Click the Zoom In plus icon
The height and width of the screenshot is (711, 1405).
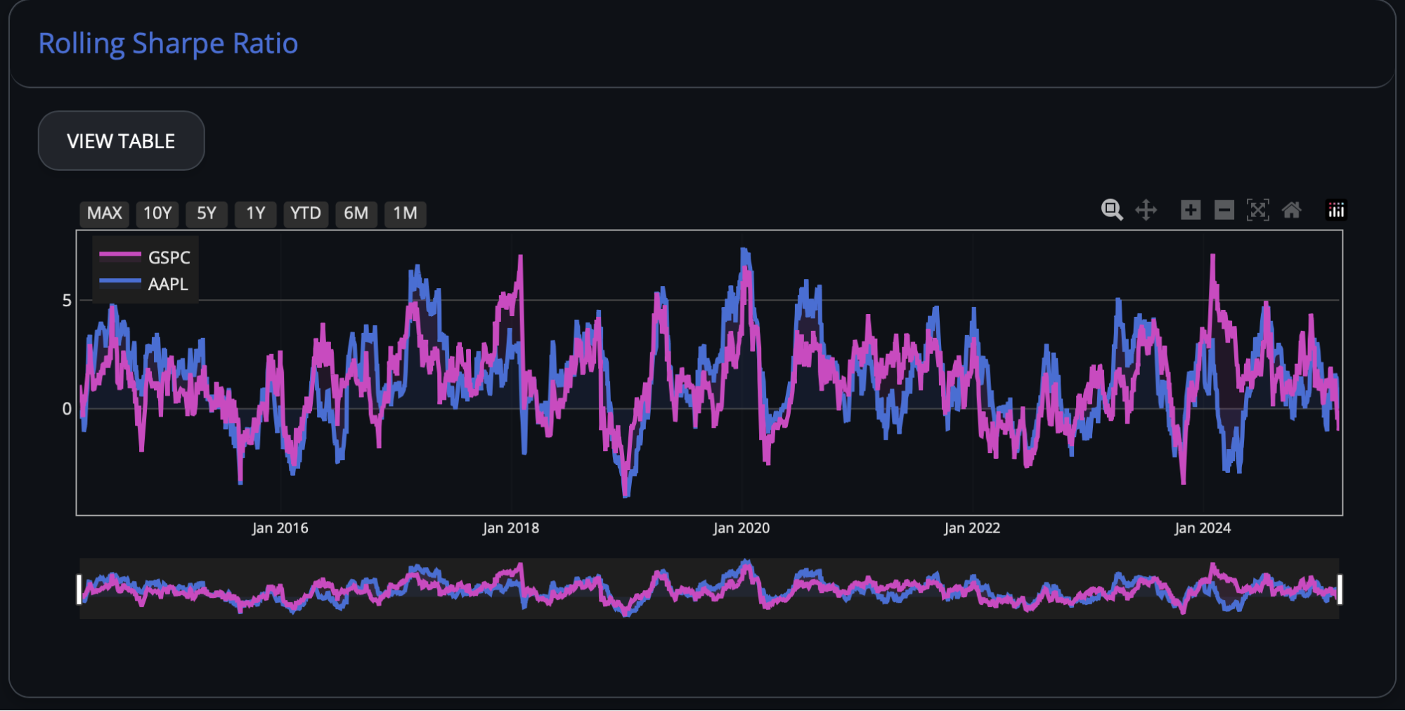pos(1191,210)
